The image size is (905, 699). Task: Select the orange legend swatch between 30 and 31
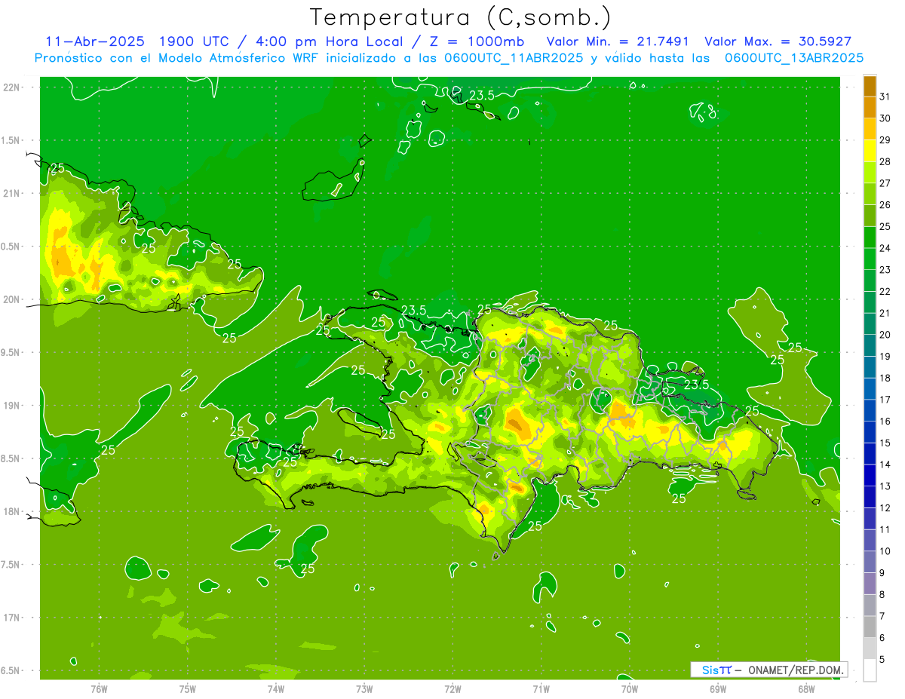[x=870, y=107]
